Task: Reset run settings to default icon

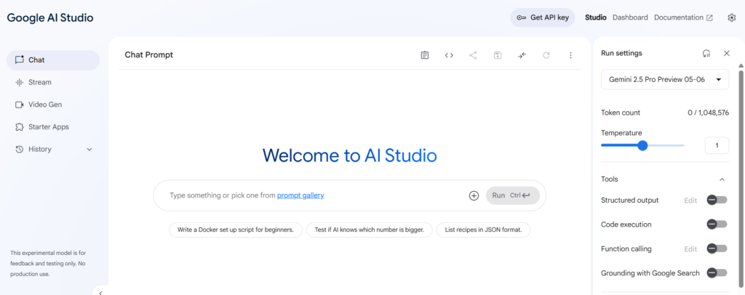Action: (x=706, y=53)
